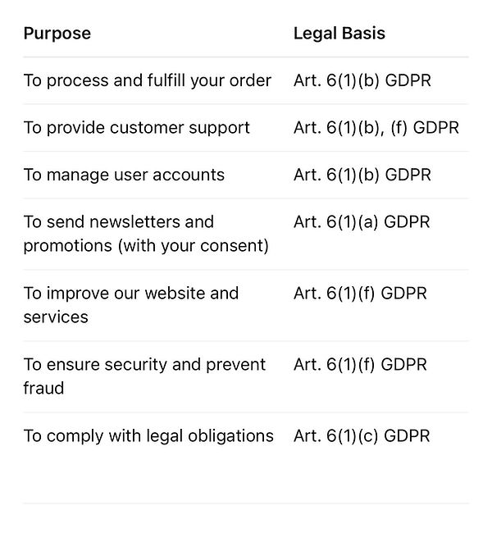
Task: Click Art. 6(1)(f) GDPR beside security row
Action: click(360, 365)
